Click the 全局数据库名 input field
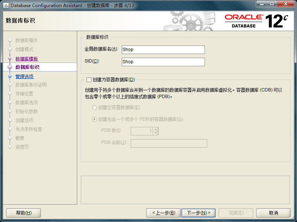 tap(163, 50)
